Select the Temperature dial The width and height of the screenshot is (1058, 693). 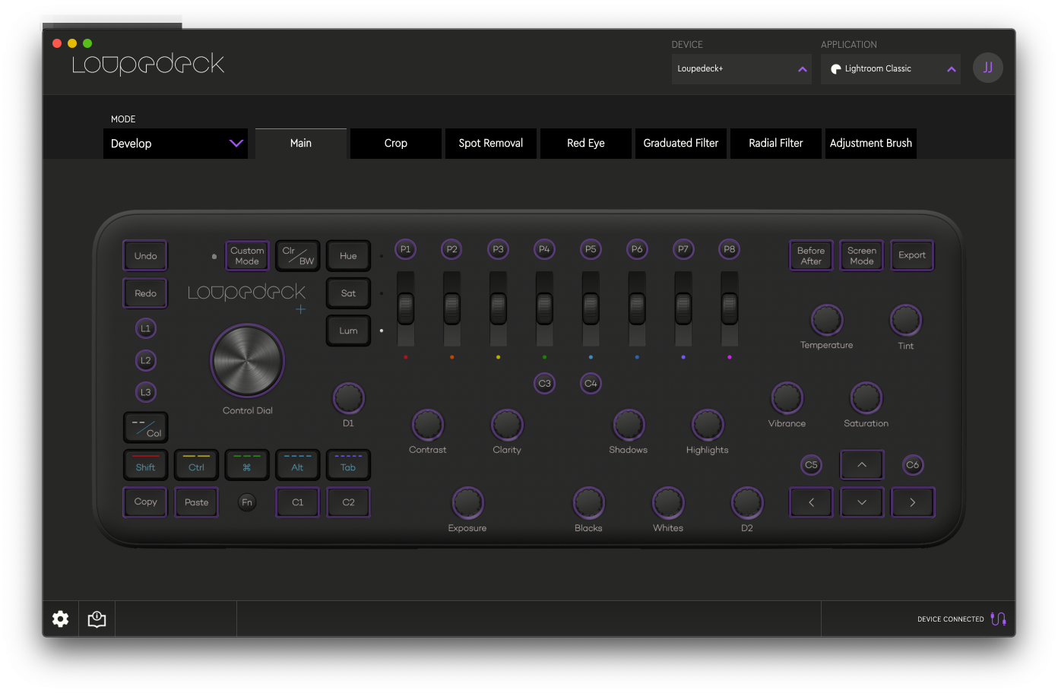tap(827, 321)
